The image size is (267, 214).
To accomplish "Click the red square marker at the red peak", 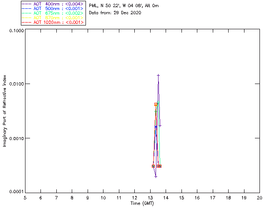I will (x=156, y=104).
